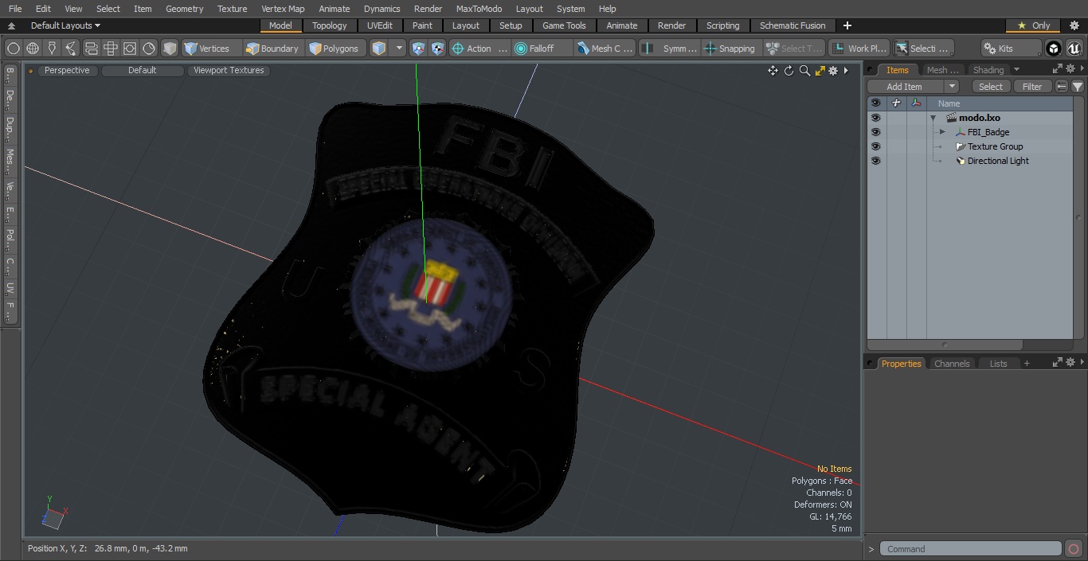
Task: Click the Viewport Textures button
Action: (x=229, y=70)
